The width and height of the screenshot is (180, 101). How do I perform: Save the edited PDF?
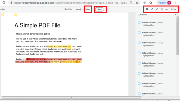point(100,9)
